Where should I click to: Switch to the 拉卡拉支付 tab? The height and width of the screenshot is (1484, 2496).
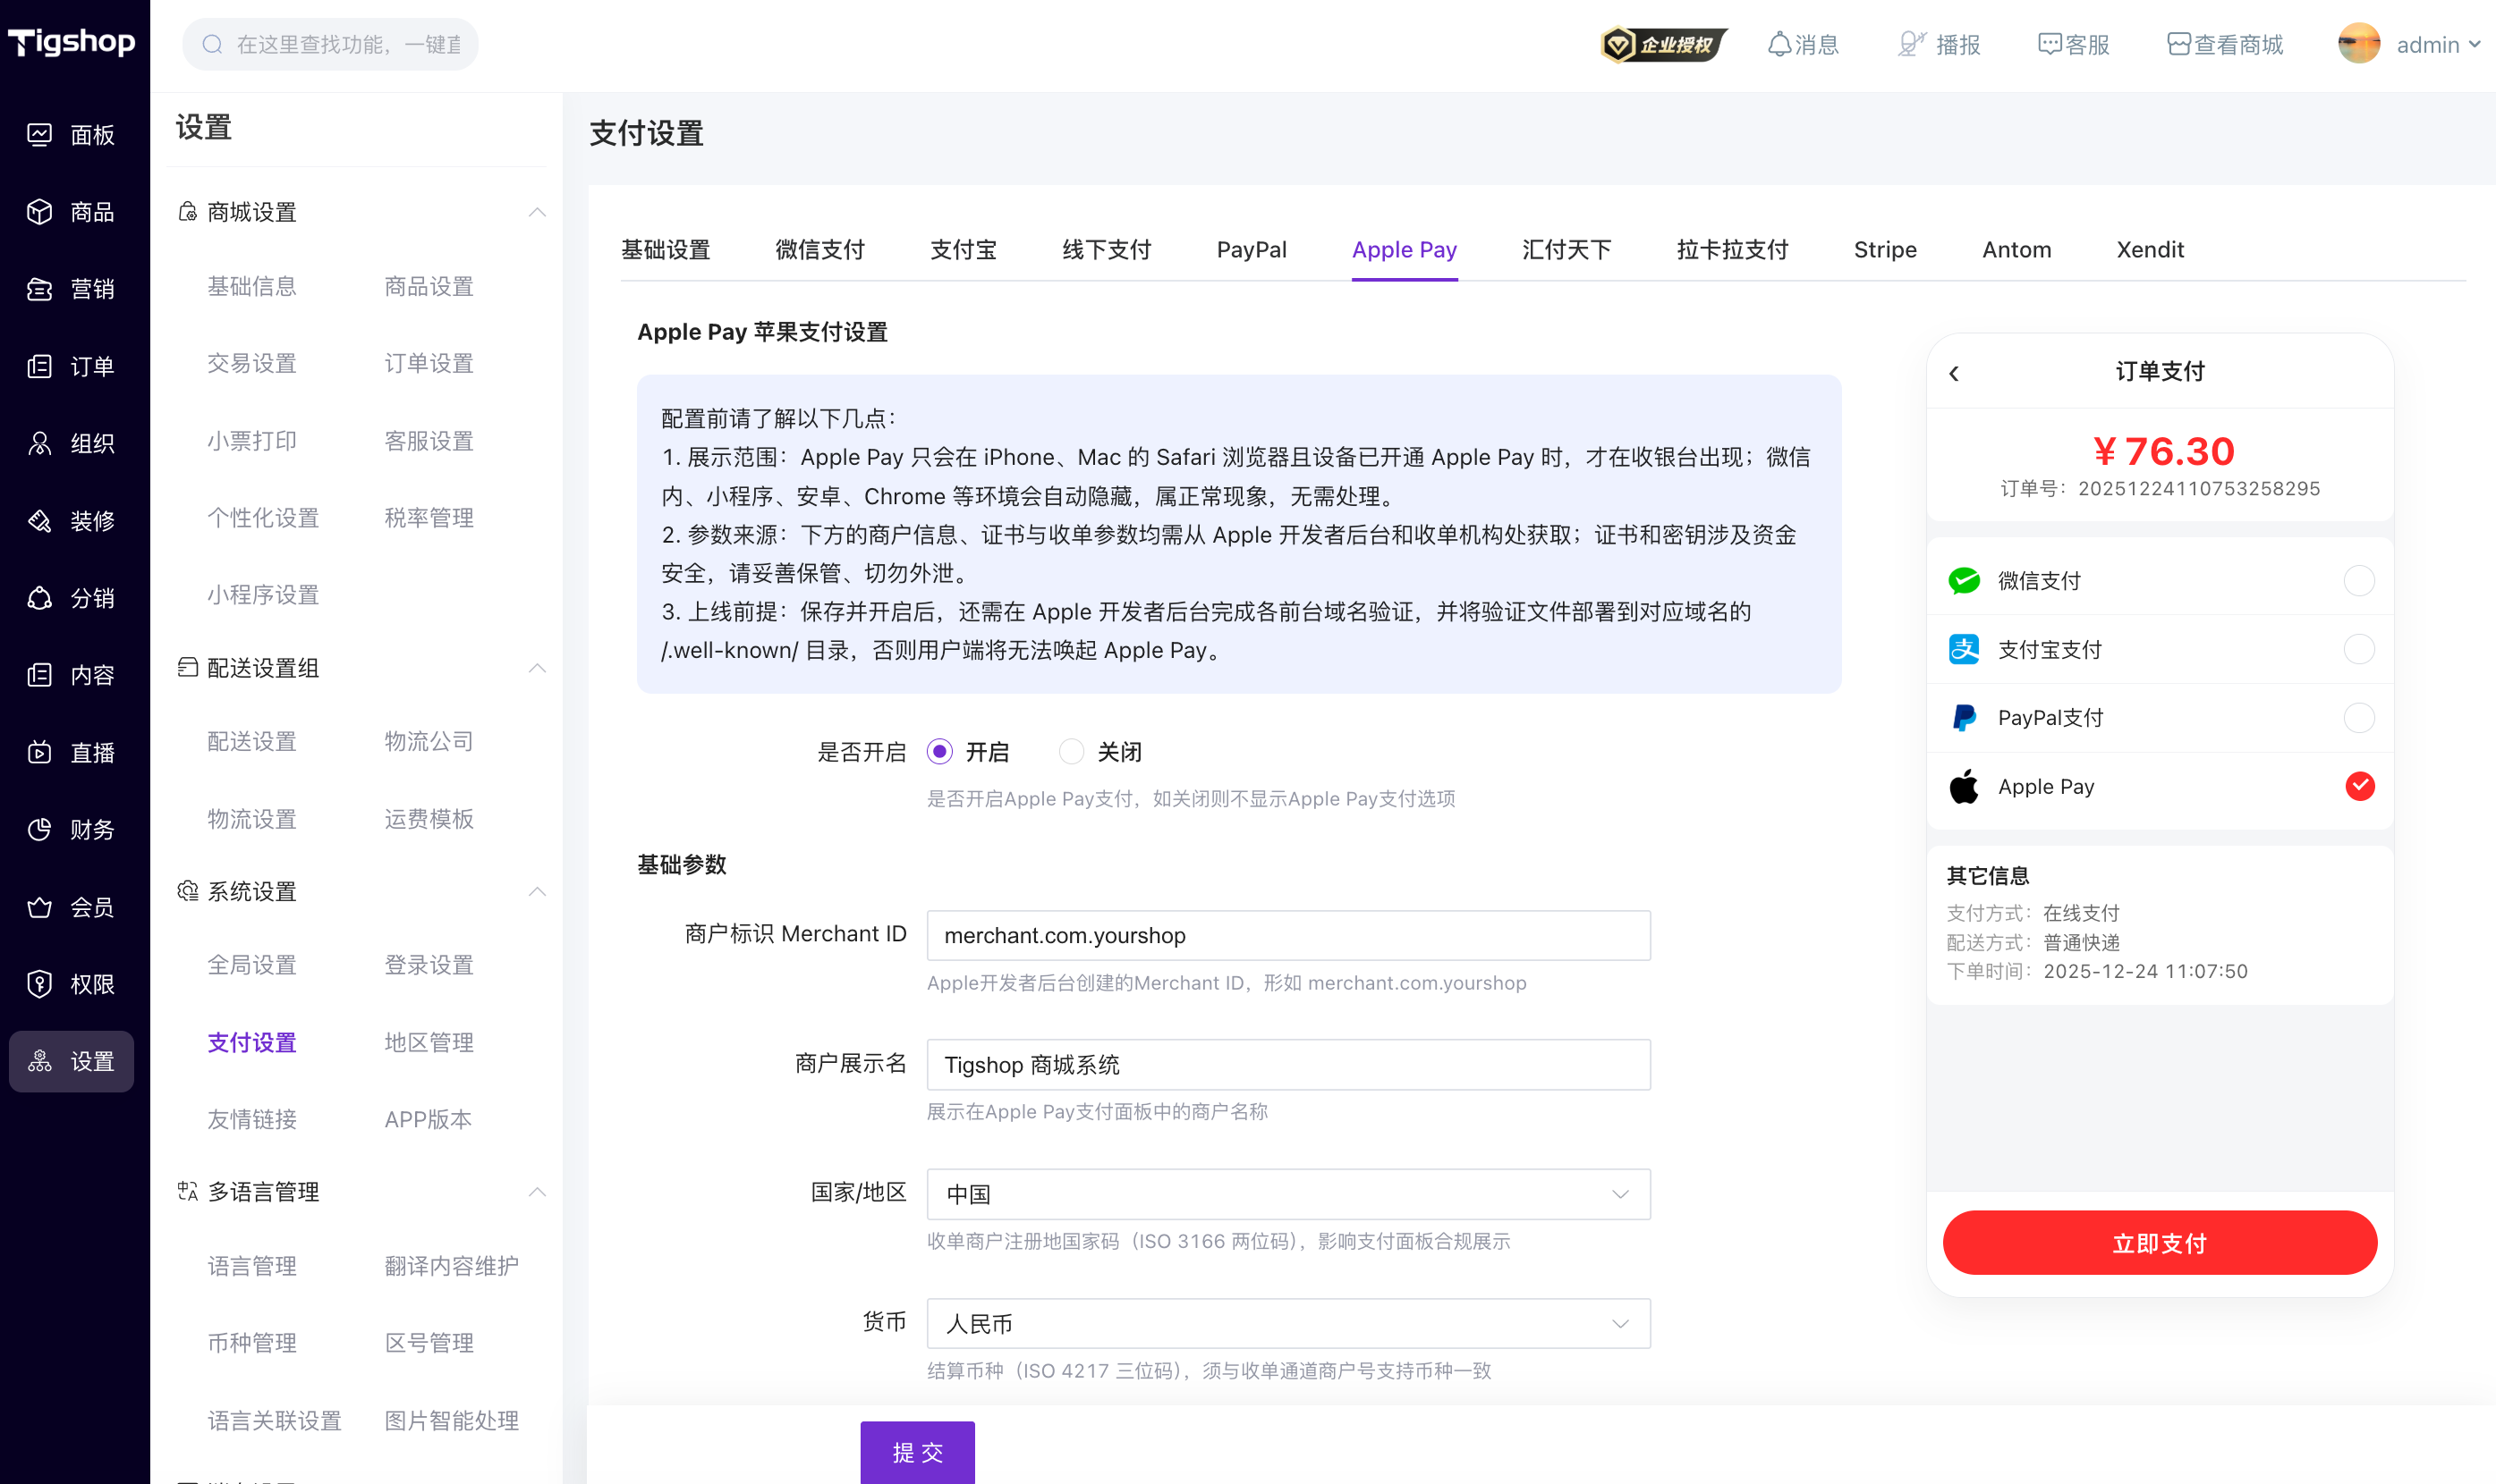click(x=1733, y=249)
